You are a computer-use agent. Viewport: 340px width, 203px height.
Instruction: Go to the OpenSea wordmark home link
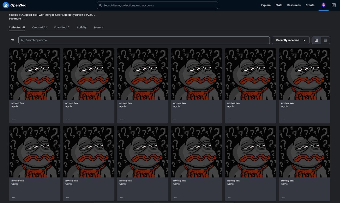[18, 5]
